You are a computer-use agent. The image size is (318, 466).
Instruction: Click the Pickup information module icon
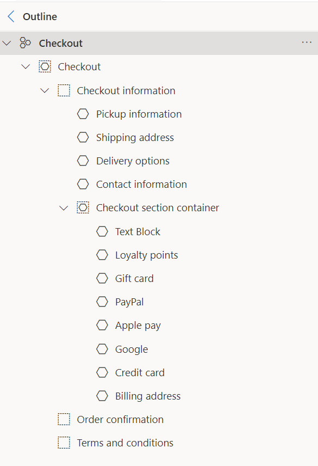pos(83,114)
